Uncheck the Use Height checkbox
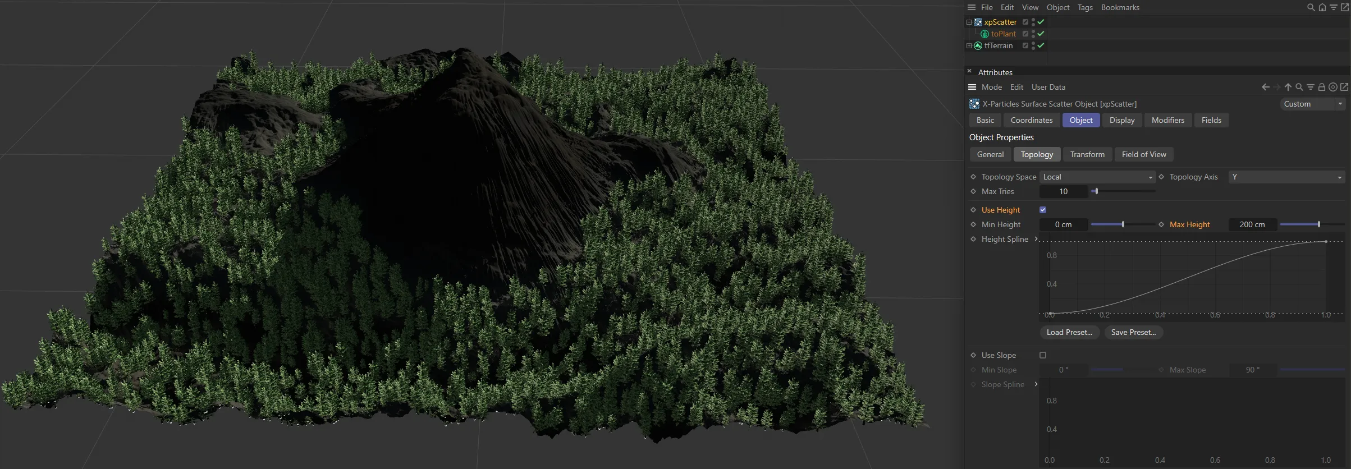Screen dimensions: 1351x469 coord(1043,210)
